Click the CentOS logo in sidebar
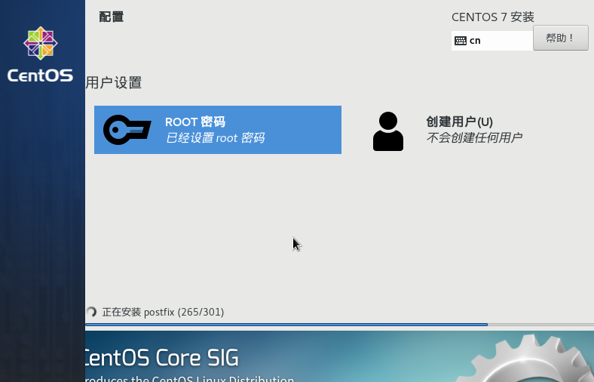Screen dimensions: 594x382 pos(40,43)
